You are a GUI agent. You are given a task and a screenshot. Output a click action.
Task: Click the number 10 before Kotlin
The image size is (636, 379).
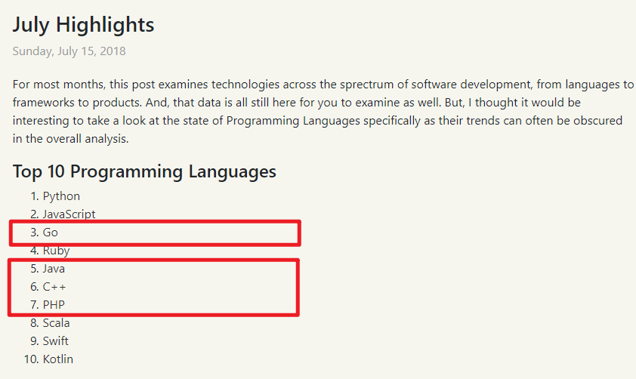click(31, 359)
